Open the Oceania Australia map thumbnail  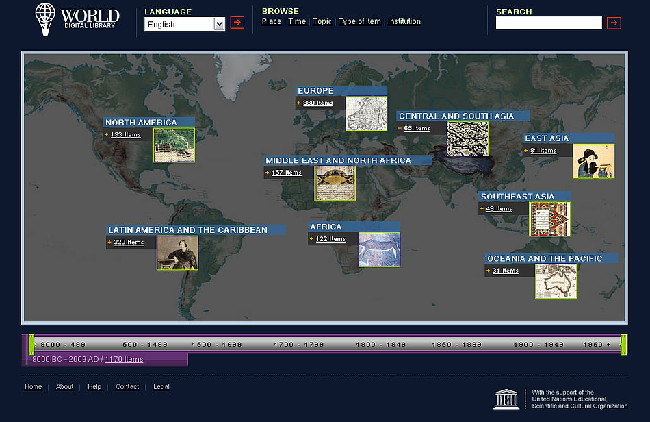coord(556,281)
